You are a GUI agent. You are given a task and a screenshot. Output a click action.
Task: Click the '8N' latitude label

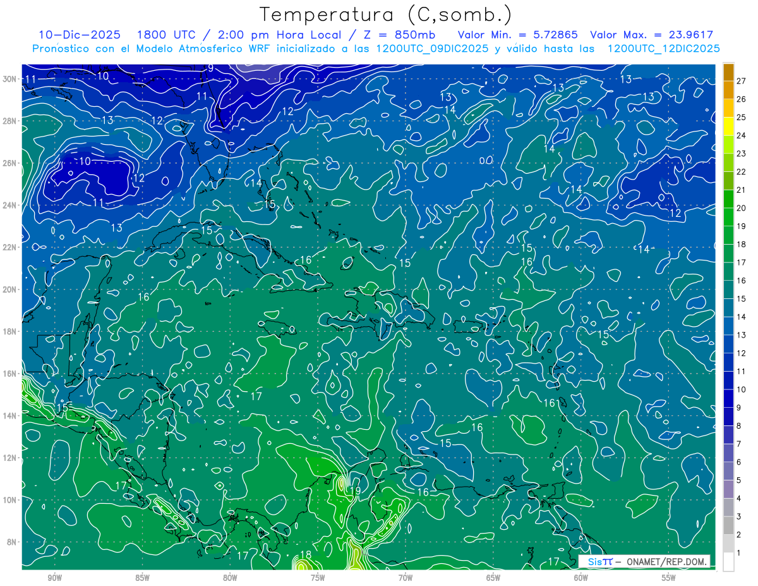(x=13, y=542)
